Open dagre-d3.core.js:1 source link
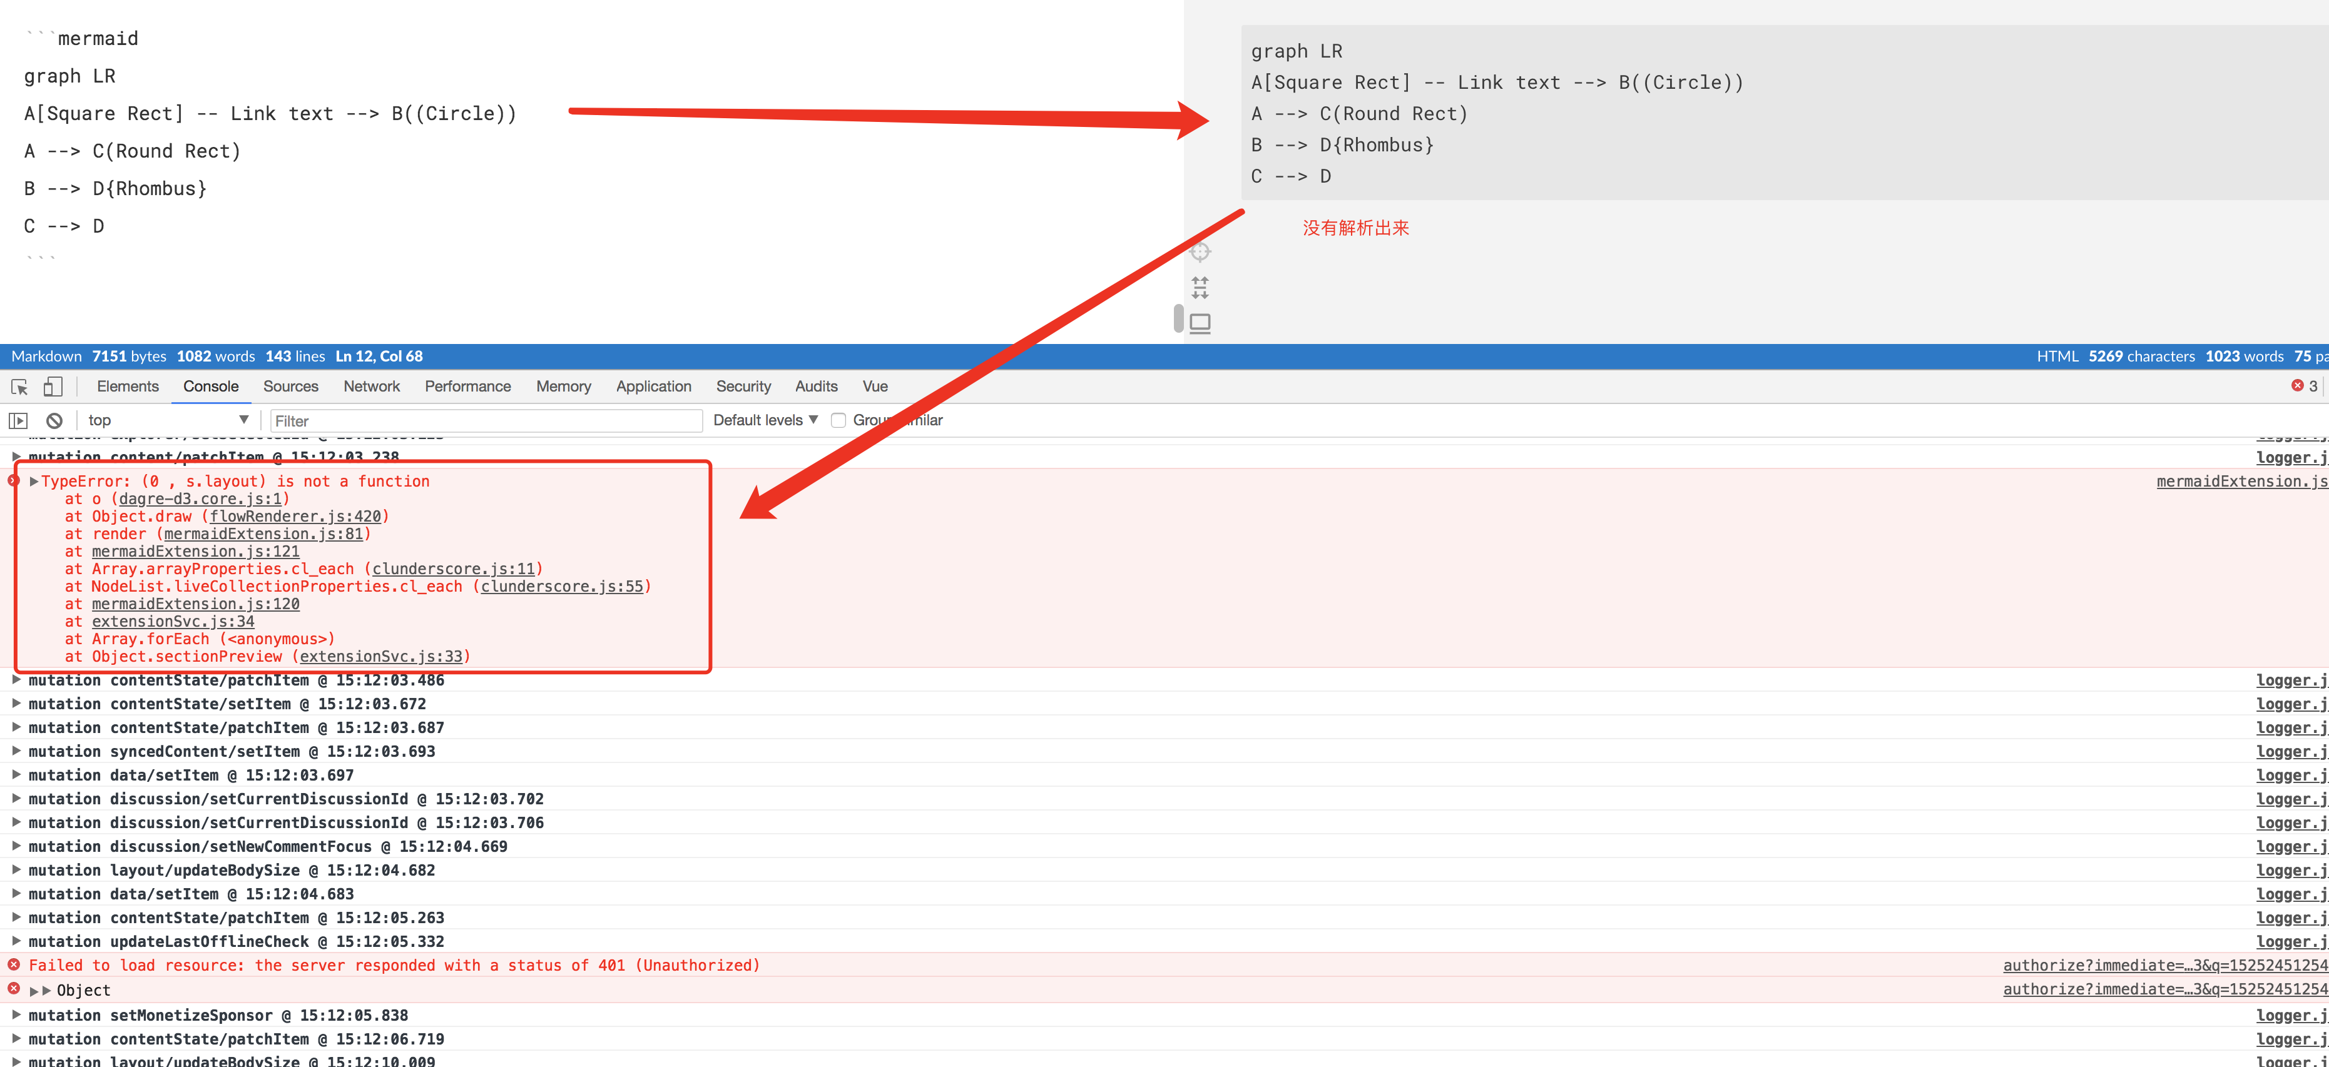Viewport: 2329px width, 1067px height. 200,498
